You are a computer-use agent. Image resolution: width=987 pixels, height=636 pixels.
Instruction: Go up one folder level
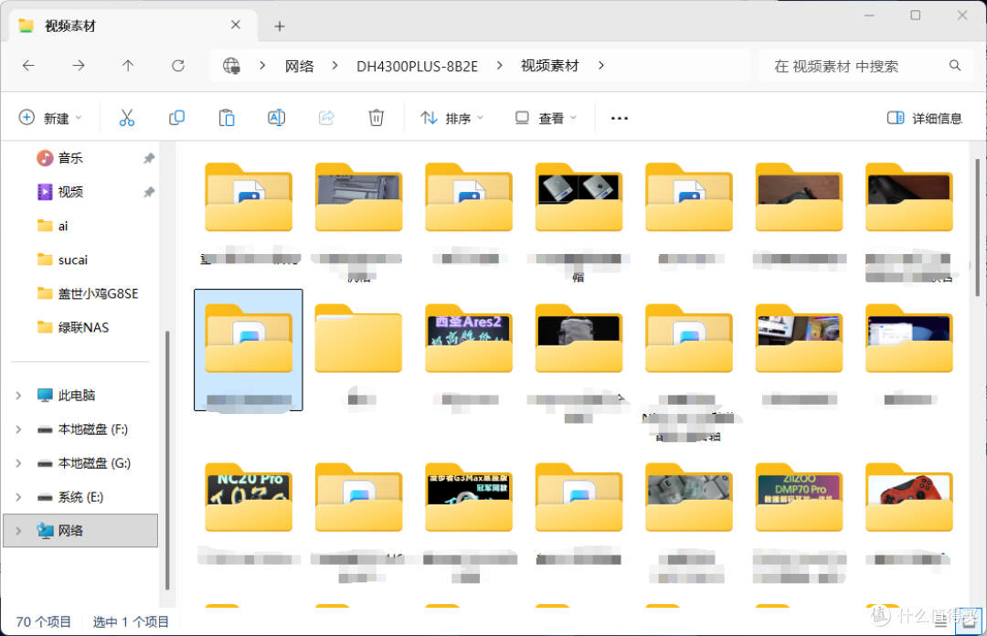tap(128, 66)
